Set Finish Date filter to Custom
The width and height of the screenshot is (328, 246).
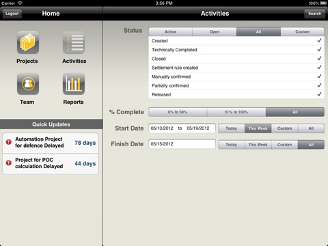[284, 145]
